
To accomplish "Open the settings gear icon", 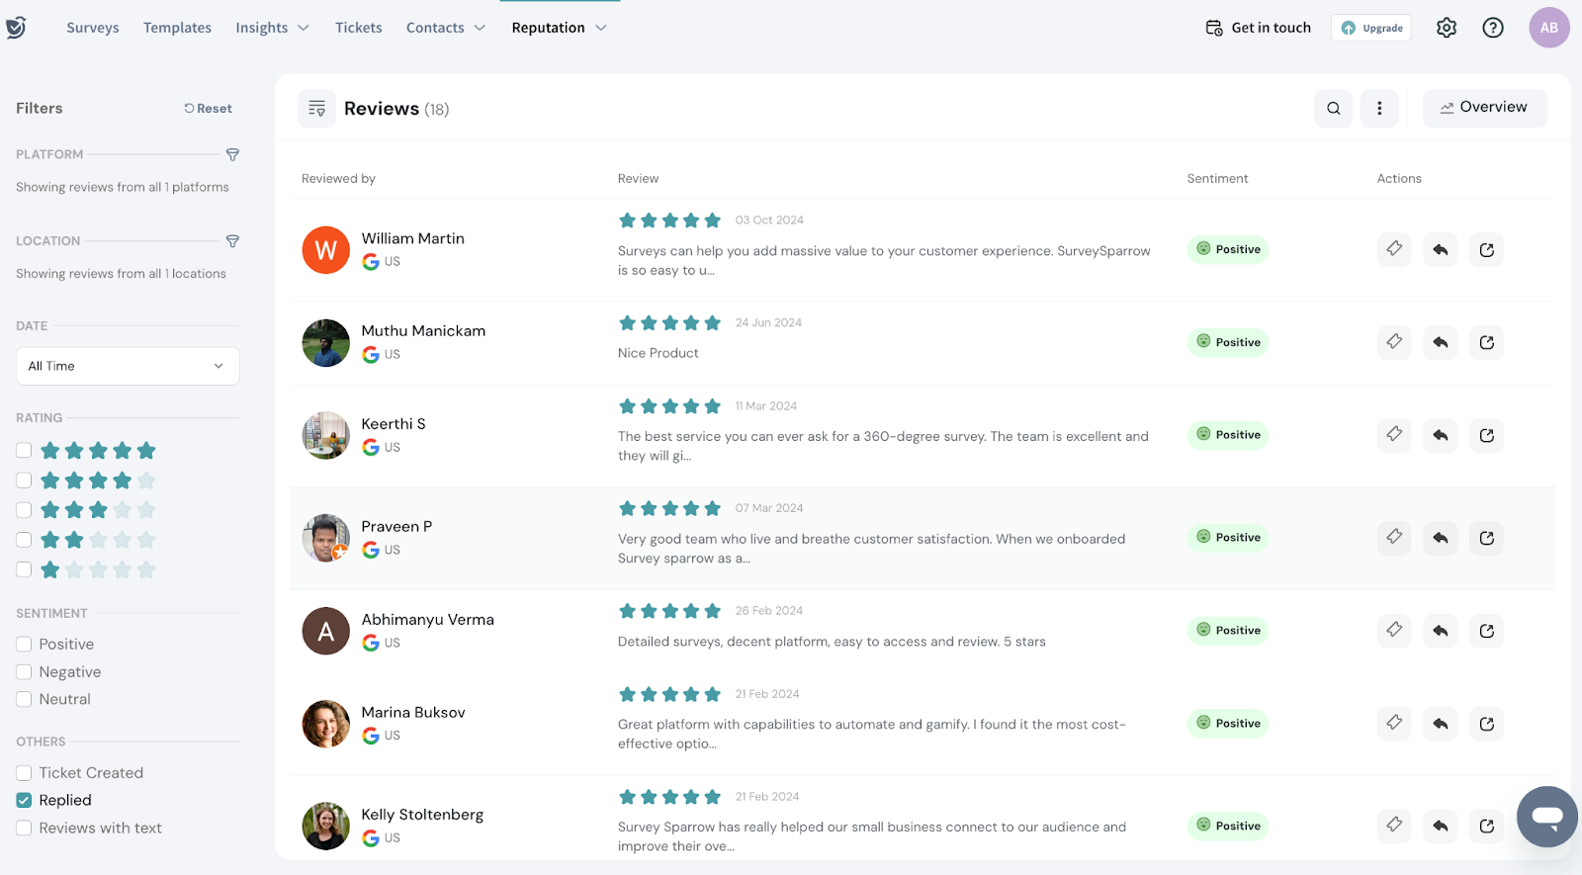I will 1447,28.
